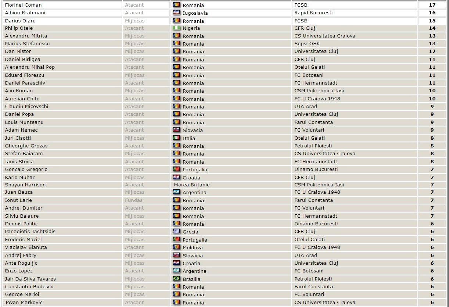
Task: Click the Moldova flag in Vladislav Blanuta row
Action: 177,247
